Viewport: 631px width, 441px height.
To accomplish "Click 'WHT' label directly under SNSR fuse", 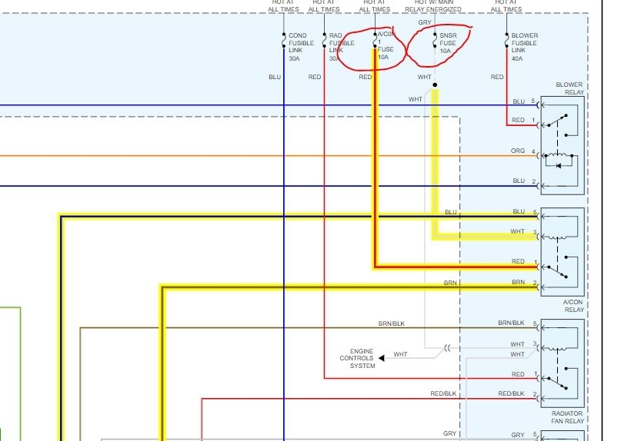I will 425,77.
